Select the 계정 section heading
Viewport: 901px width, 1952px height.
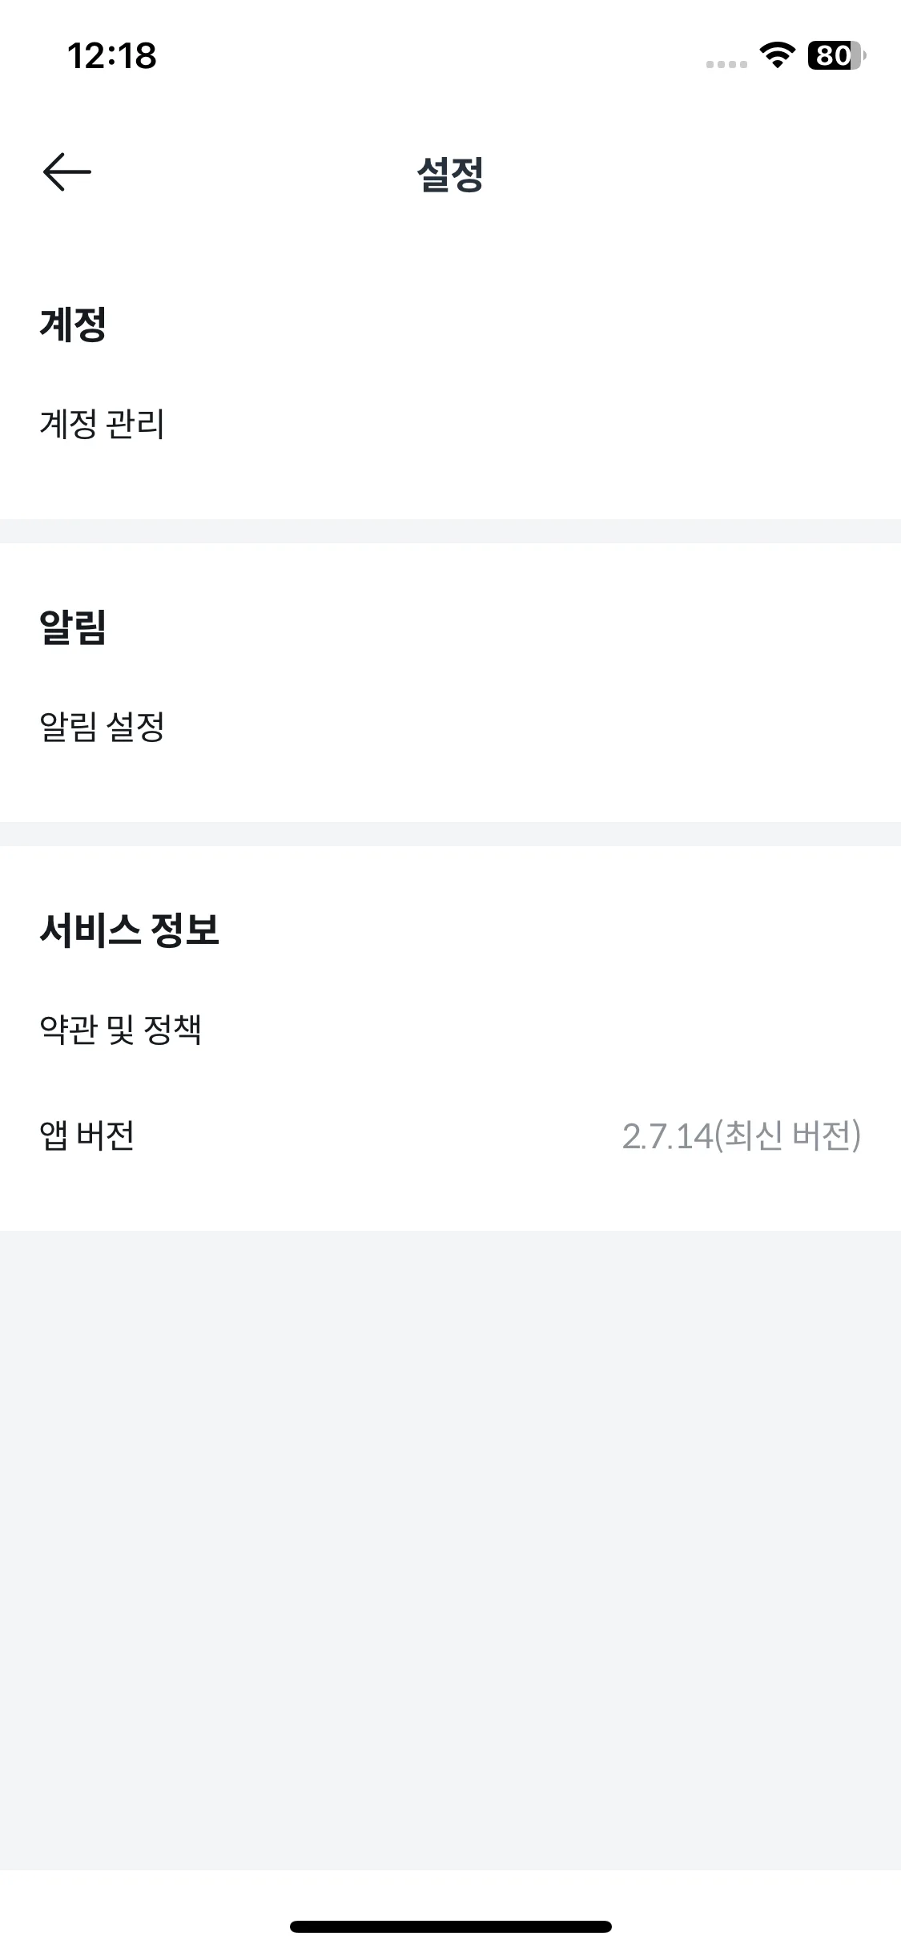(73, 325)
